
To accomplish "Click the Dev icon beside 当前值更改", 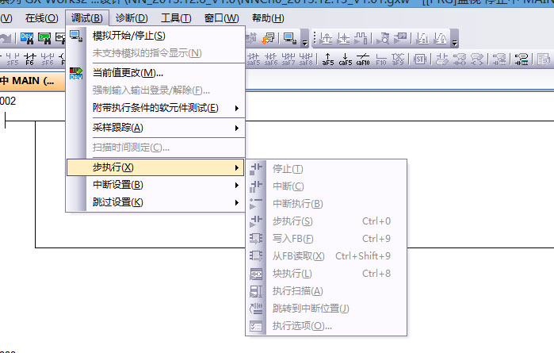I will coord(77,73).
